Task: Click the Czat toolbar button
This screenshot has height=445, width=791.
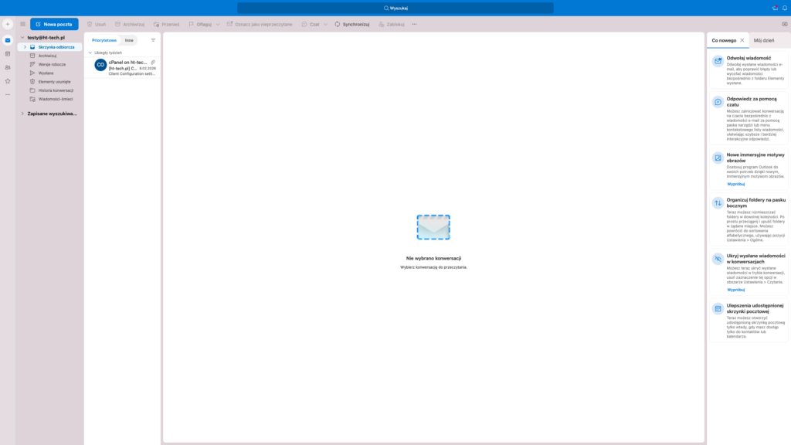Action: pyautogui.click(x=311, y=24)
